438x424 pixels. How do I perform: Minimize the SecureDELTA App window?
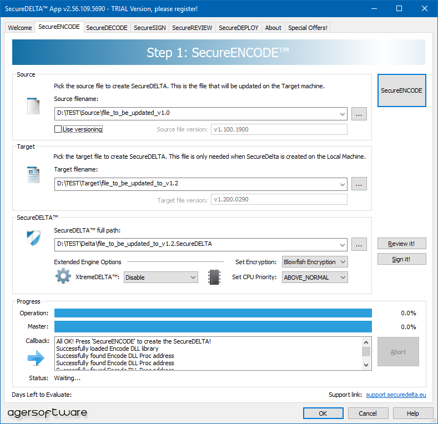pos(374,8)
